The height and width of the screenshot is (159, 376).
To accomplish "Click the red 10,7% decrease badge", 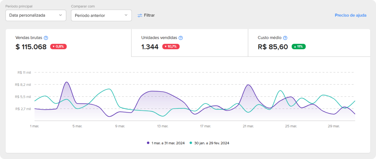I will point(171,47).
